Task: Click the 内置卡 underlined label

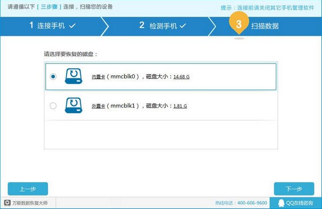Action: click(98, 77)
